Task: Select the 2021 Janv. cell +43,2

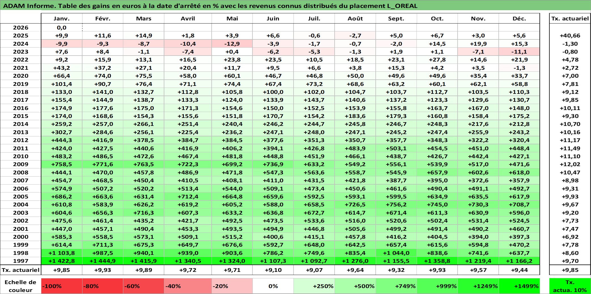Action: click(x=62, y=68)
